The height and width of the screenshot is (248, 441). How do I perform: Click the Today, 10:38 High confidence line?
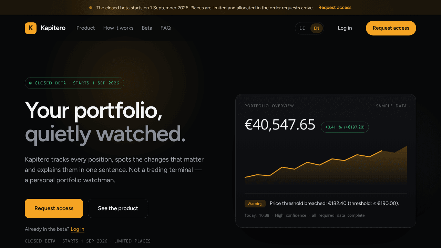pyautogui.click(x=305, y=215)
